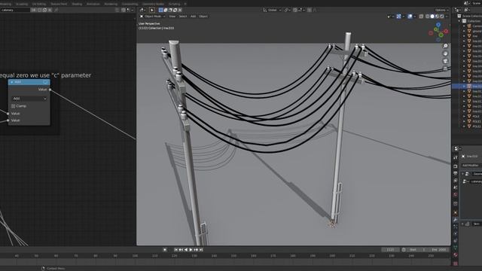Screen dimensions: 482x271
Task: Open the Material properties tab
Action: coord(456,255)
